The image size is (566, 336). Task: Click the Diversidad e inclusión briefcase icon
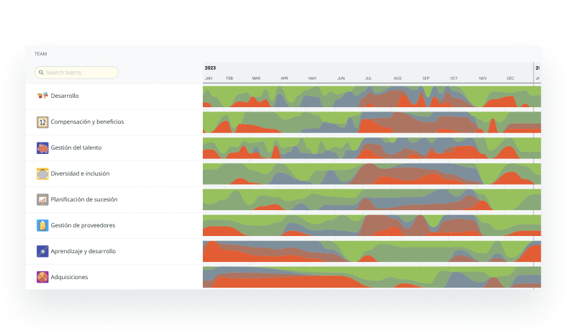click(42, 174)
